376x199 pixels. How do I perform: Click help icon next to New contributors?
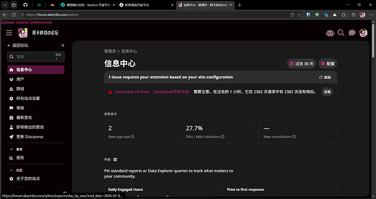point(294,137)
